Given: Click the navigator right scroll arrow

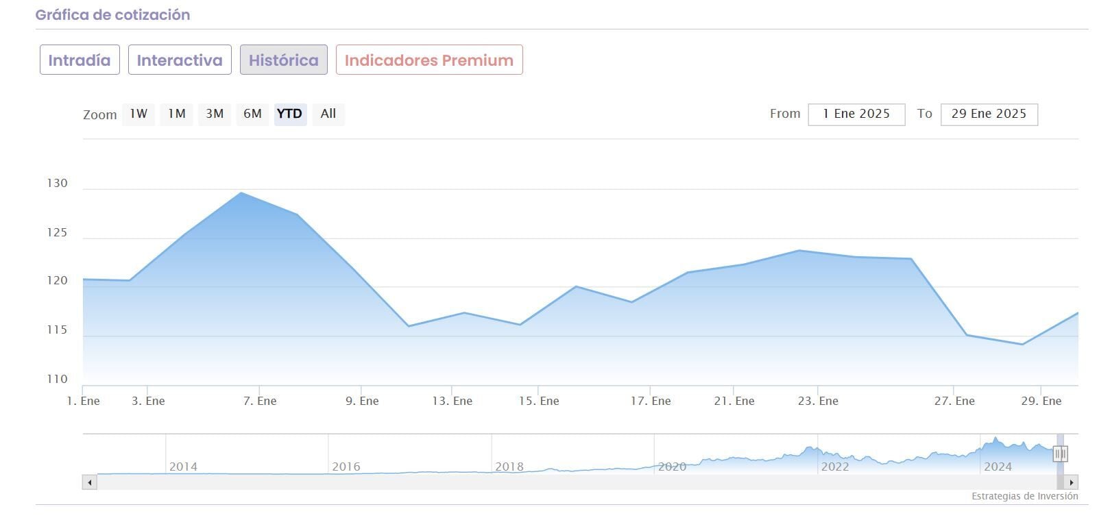Looking at the screenshot, I should 1072,482.
